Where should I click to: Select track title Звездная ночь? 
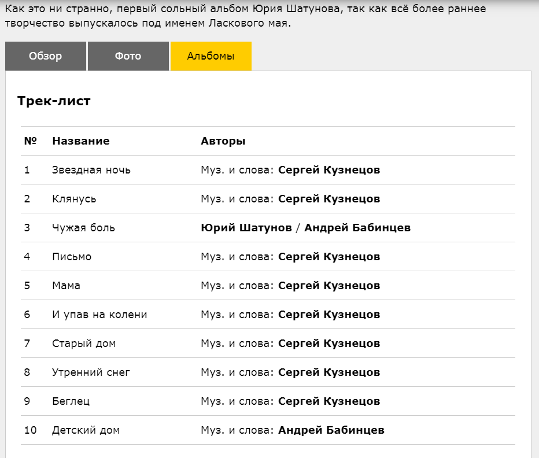[91, 170]
